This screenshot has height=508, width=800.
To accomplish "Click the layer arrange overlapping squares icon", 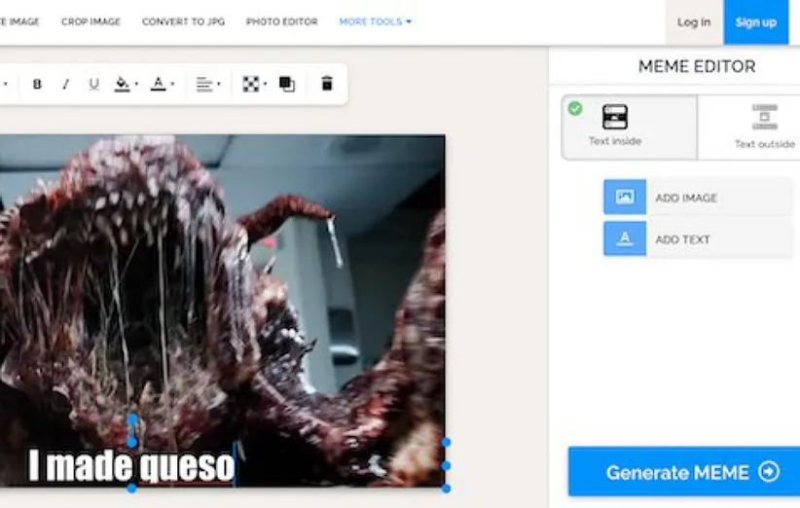I will [287, 85].
